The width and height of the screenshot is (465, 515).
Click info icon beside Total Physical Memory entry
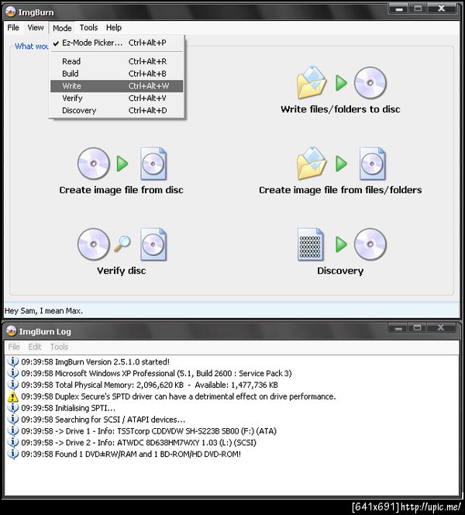pos(13,385)
